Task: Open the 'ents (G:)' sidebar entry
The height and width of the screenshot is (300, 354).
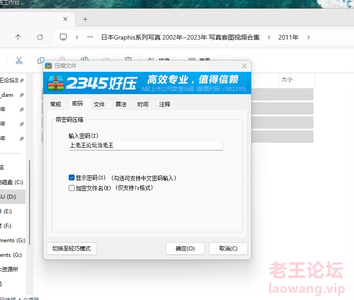Action: click(x=13, y=255)
